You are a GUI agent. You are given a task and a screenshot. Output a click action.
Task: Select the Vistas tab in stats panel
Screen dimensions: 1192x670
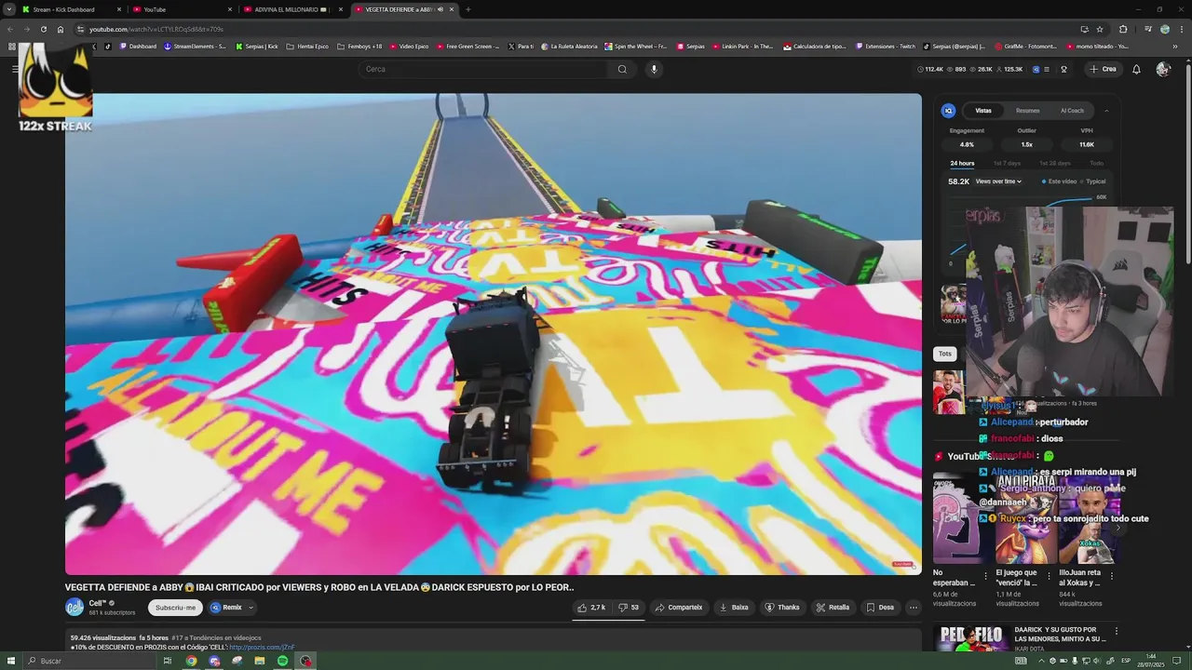pyautogui.click(x=983, y=111)
